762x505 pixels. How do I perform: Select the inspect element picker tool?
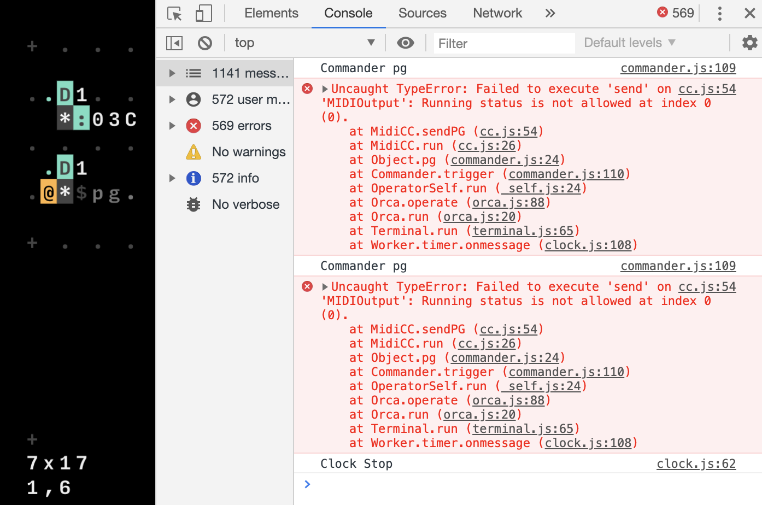pos(174,13)
